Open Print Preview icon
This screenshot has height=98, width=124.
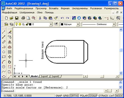point(28,18)
